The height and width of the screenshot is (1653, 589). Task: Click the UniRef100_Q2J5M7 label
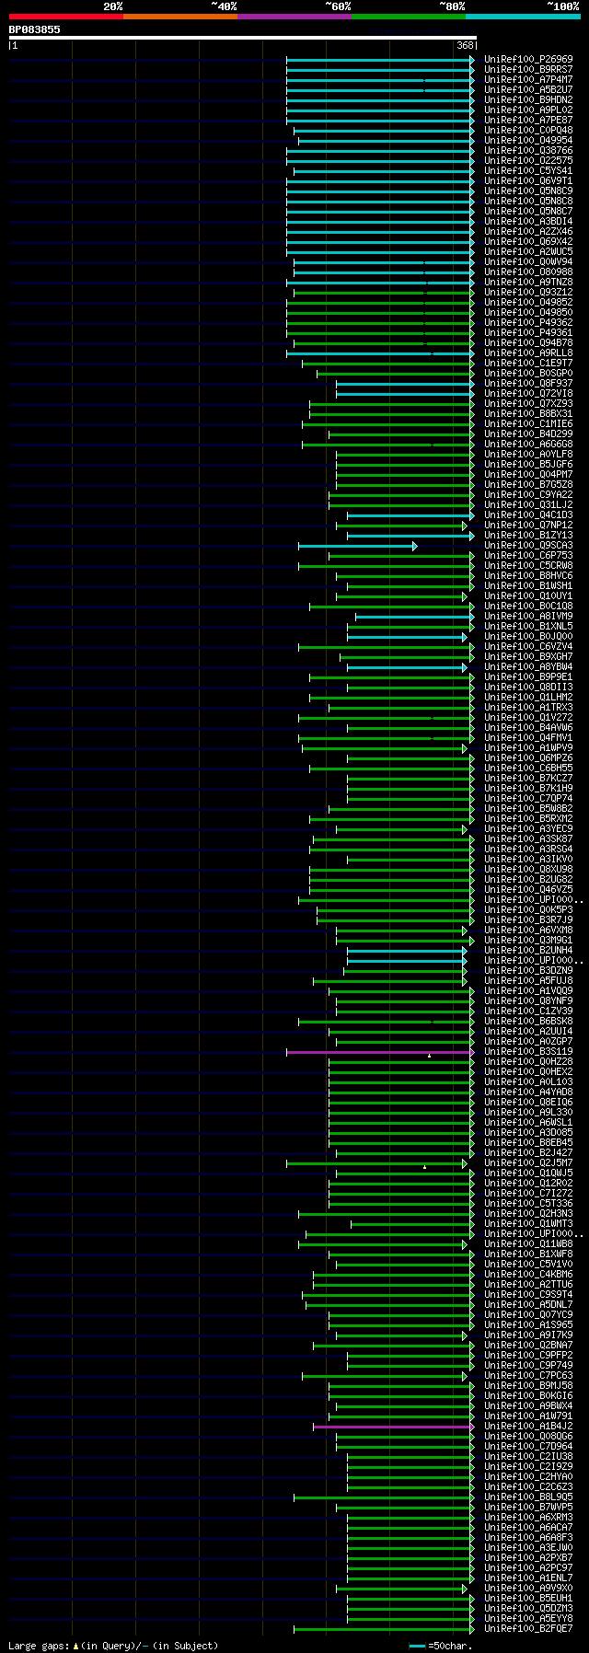[528, 1163]
